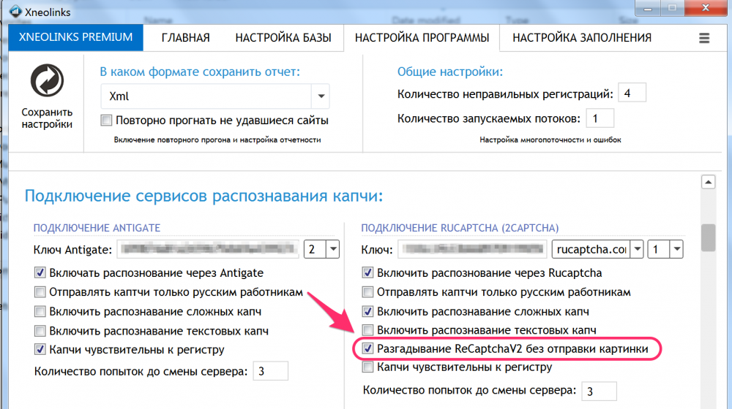The height and width of the screenshot is (409, 732).
Task: Click the ПОДКЛЮЧЕНИЕ RUCAPTCHA (2CAPTCHA) heading
Action: [x=460, y=228]
